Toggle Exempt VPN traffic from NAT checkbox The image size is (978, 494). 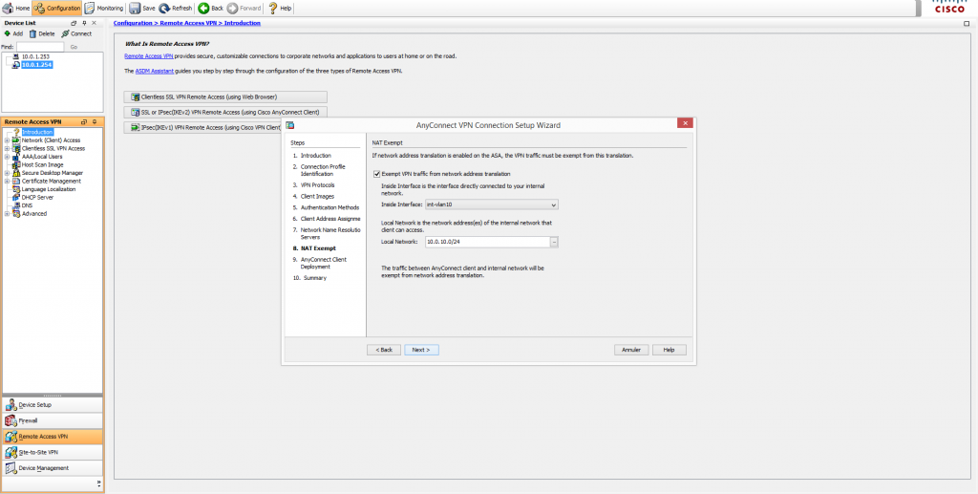[x=376, y=174]
